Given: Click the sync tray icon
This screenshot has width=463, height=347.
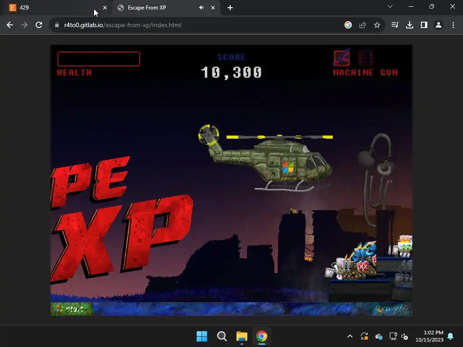Looking at the screenshot, I should coord(364,336).
